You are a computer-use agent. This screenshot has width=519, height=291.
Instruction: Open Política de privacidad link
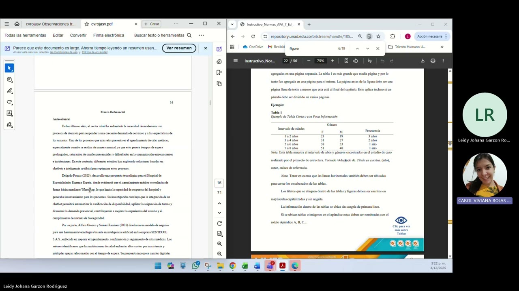tap(94, 53)
